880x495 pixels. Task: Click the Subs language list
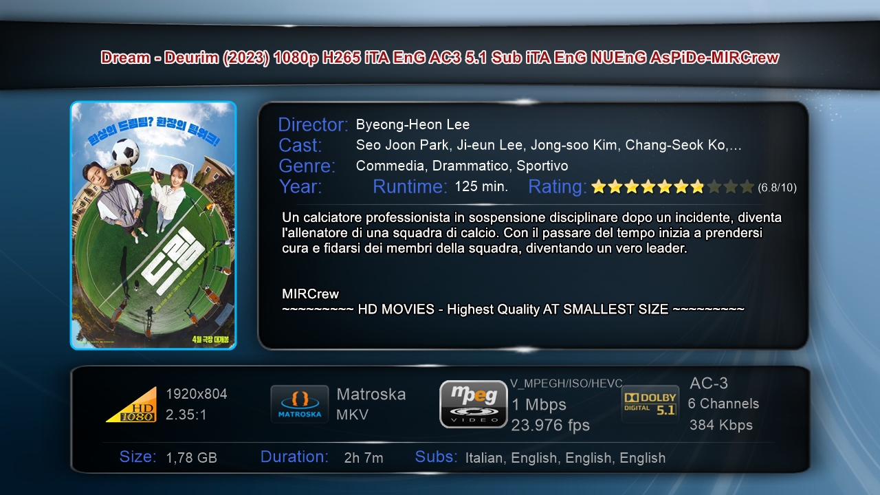565,458
